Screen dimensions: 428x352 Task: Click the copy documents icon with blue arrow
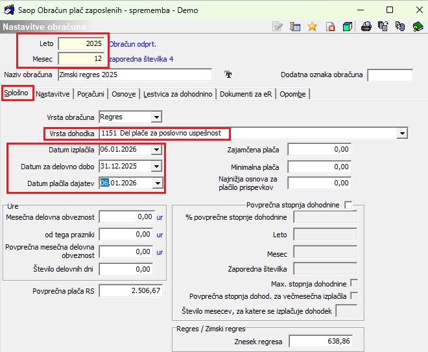tap(383, 27)
